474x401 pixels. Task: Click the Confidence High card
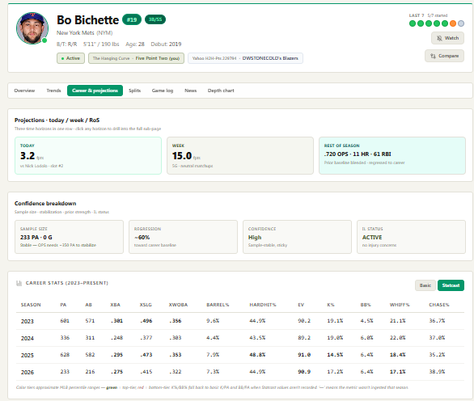tap(297, 237)
